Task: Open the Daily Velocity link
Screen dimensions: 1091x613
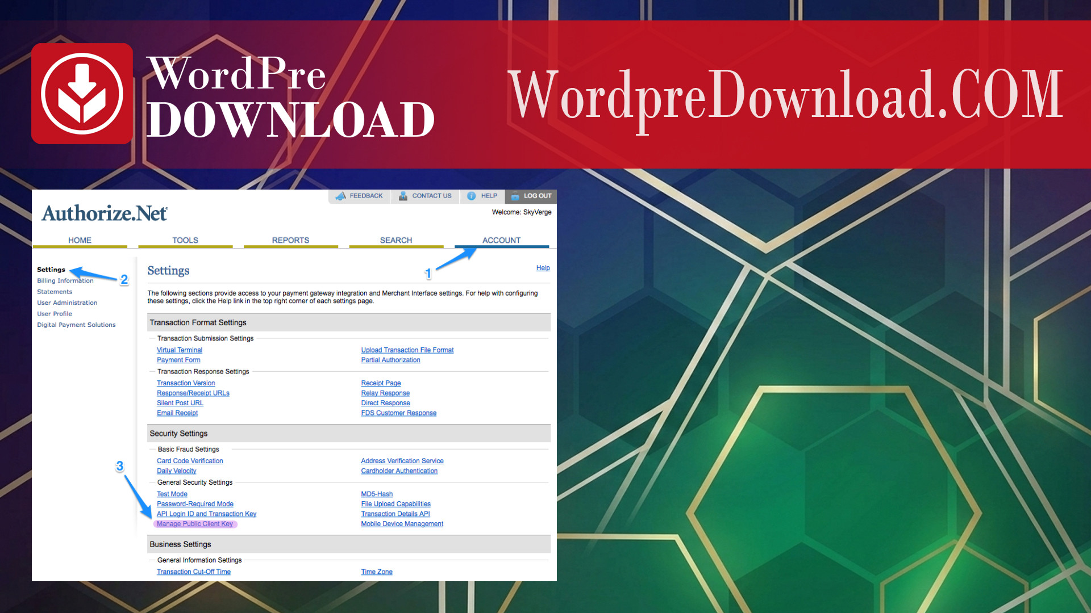Action: [x=177, y=471]
